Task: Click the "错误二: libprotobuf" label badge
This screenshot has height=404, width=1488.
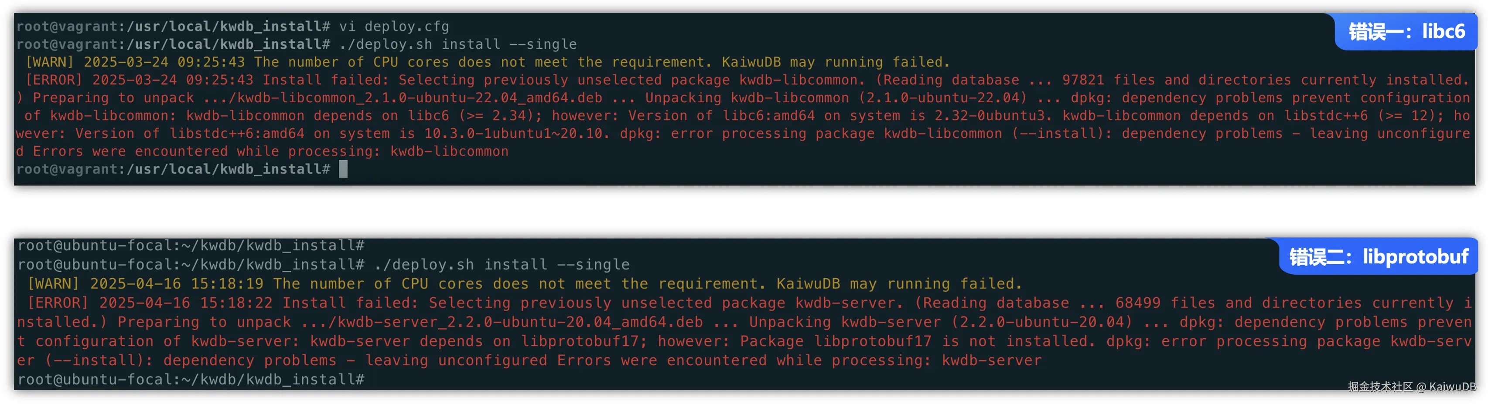Action: coord(1378,257)
